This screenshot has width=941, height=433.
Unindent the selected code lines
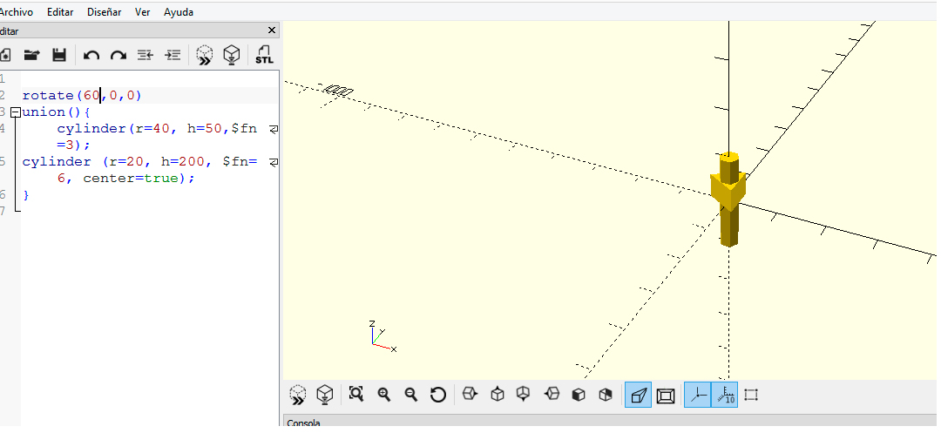click(146, 55)
